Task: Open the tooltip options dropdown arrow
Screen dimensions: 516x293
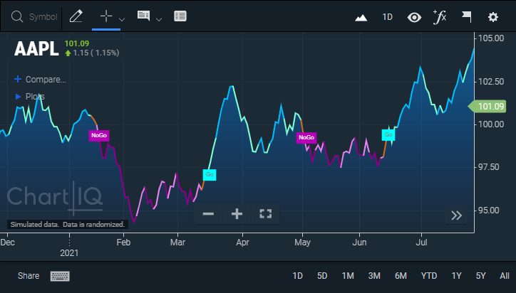Action: 159,19
